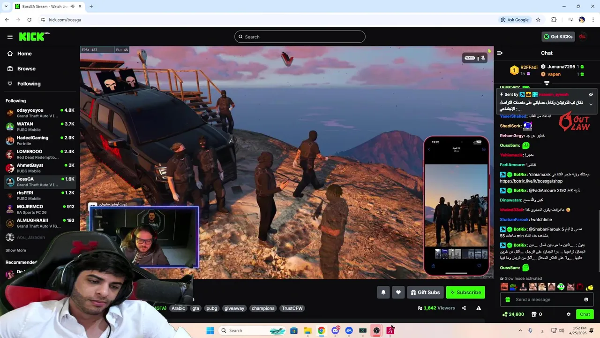Bookmark this page with the star icon
The height and width of the screenshot is (338, 600).
click(538, 20)
